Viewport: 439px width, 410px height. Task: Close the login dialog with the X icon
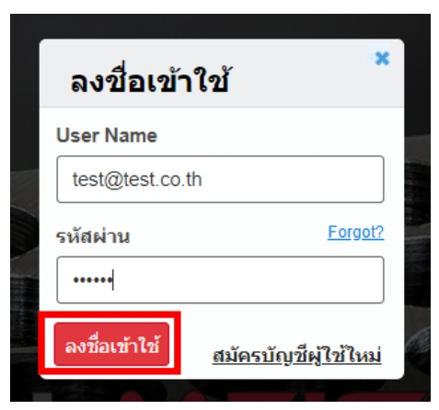click(382, 58)
